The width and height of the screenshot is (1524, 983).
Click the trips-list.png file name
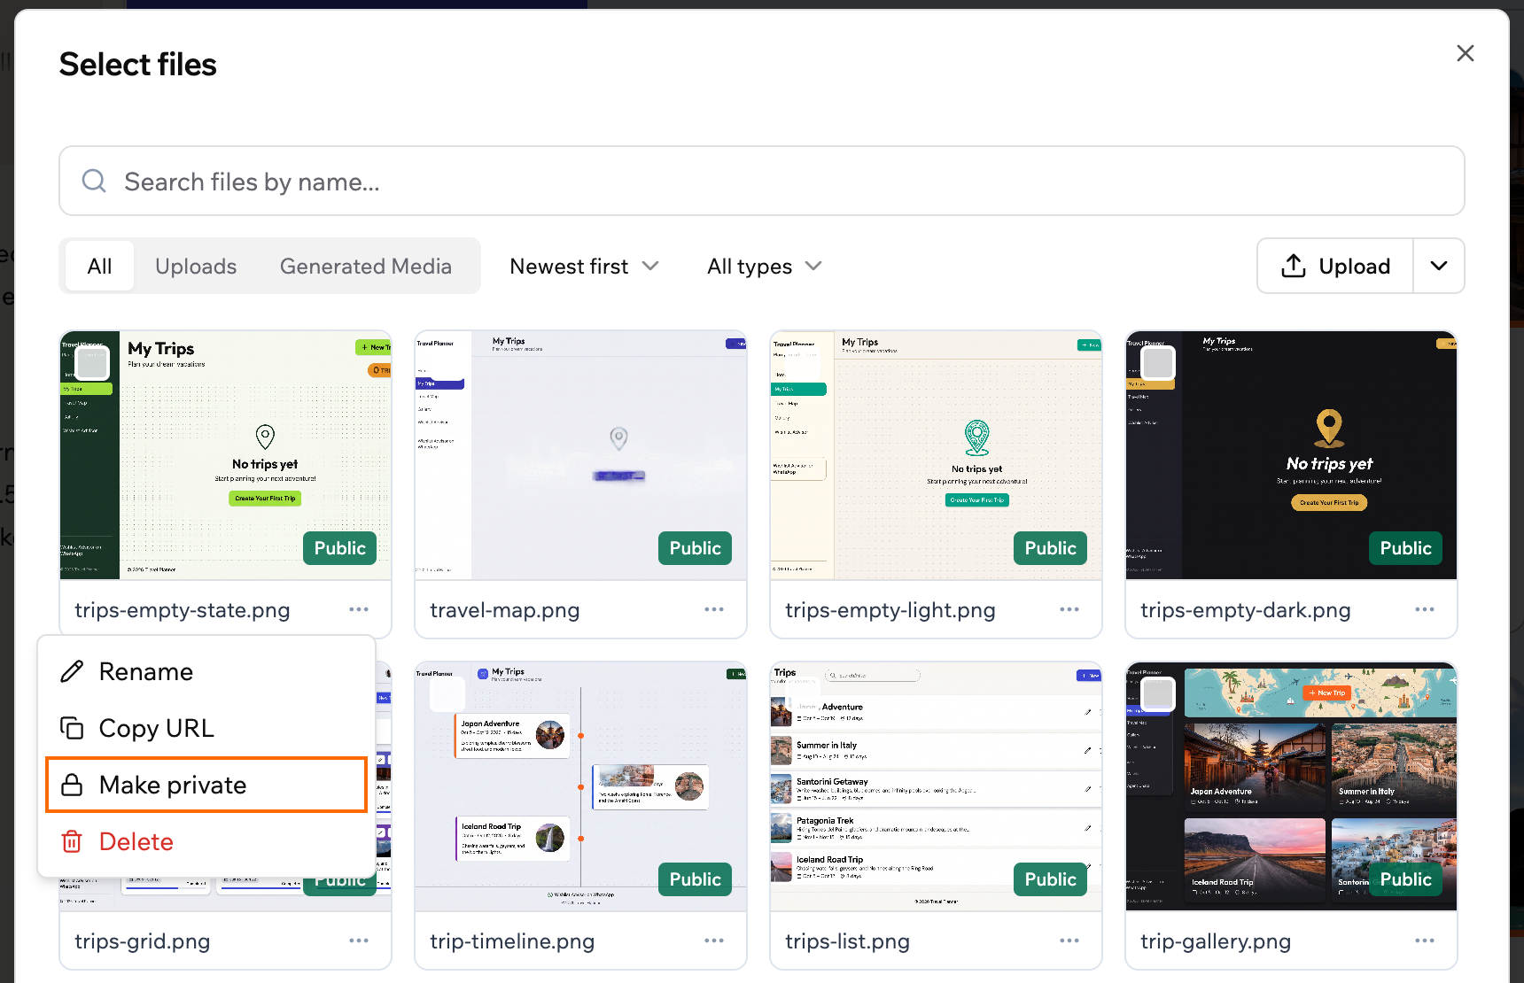(847, 941)
